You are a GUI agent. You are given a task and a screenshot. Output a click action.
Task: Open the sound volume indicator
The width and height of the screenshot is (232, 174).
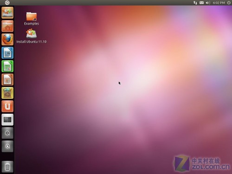(x=208, y=3)
